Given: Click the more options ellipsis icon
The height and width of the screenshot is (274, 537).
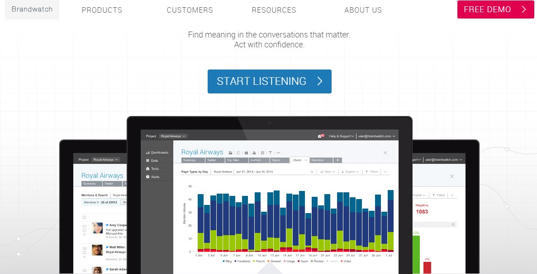Looking at the screenshot, I should tap(278, 153).
